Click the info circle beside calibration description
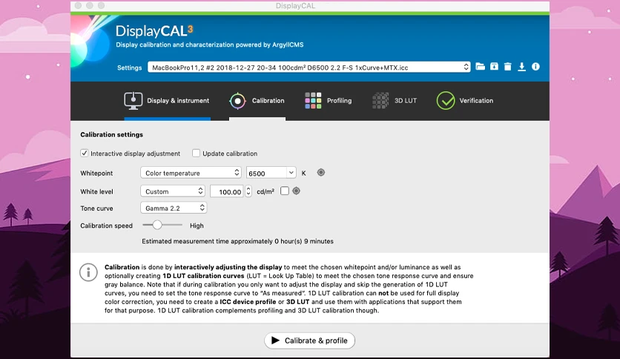The image size is (620, 359). tap(88, 272)
